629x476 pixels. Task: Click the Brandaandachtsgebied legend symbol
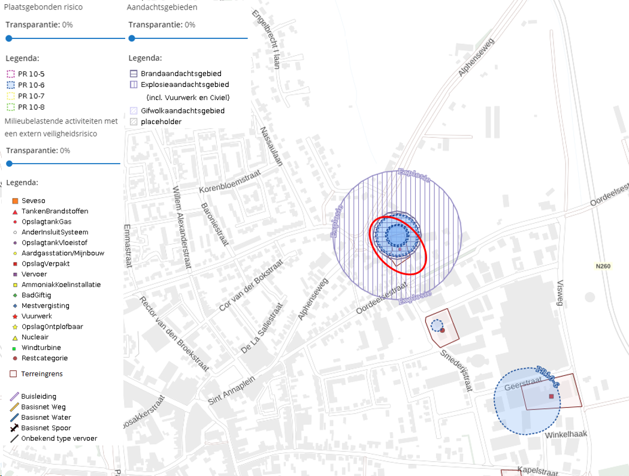[x=134, y=74]
